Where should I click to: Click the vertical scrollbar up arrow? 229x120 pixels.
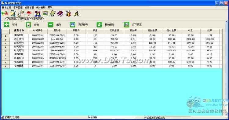[x=227, y=22]
